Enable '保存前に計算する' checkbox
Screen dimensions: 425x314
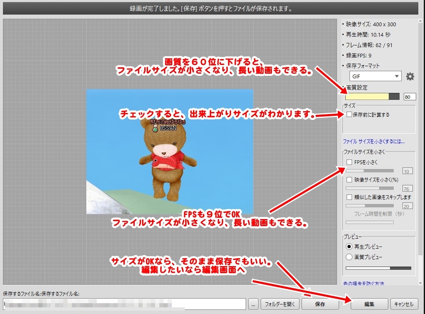349,115
